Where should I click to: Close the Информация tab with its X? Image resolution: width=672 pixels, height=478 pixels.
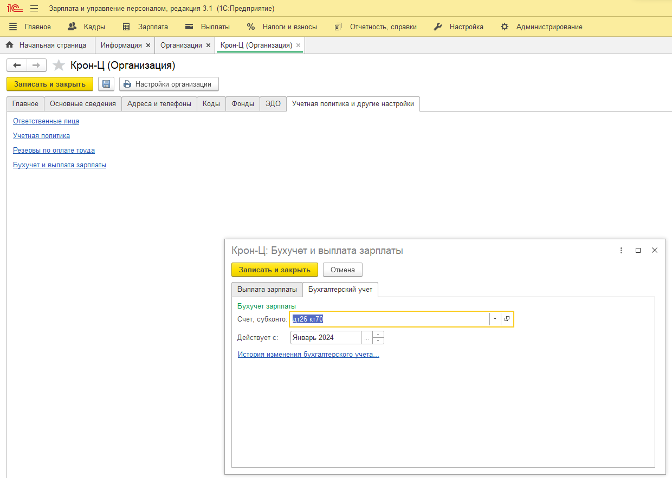point(148,45)
